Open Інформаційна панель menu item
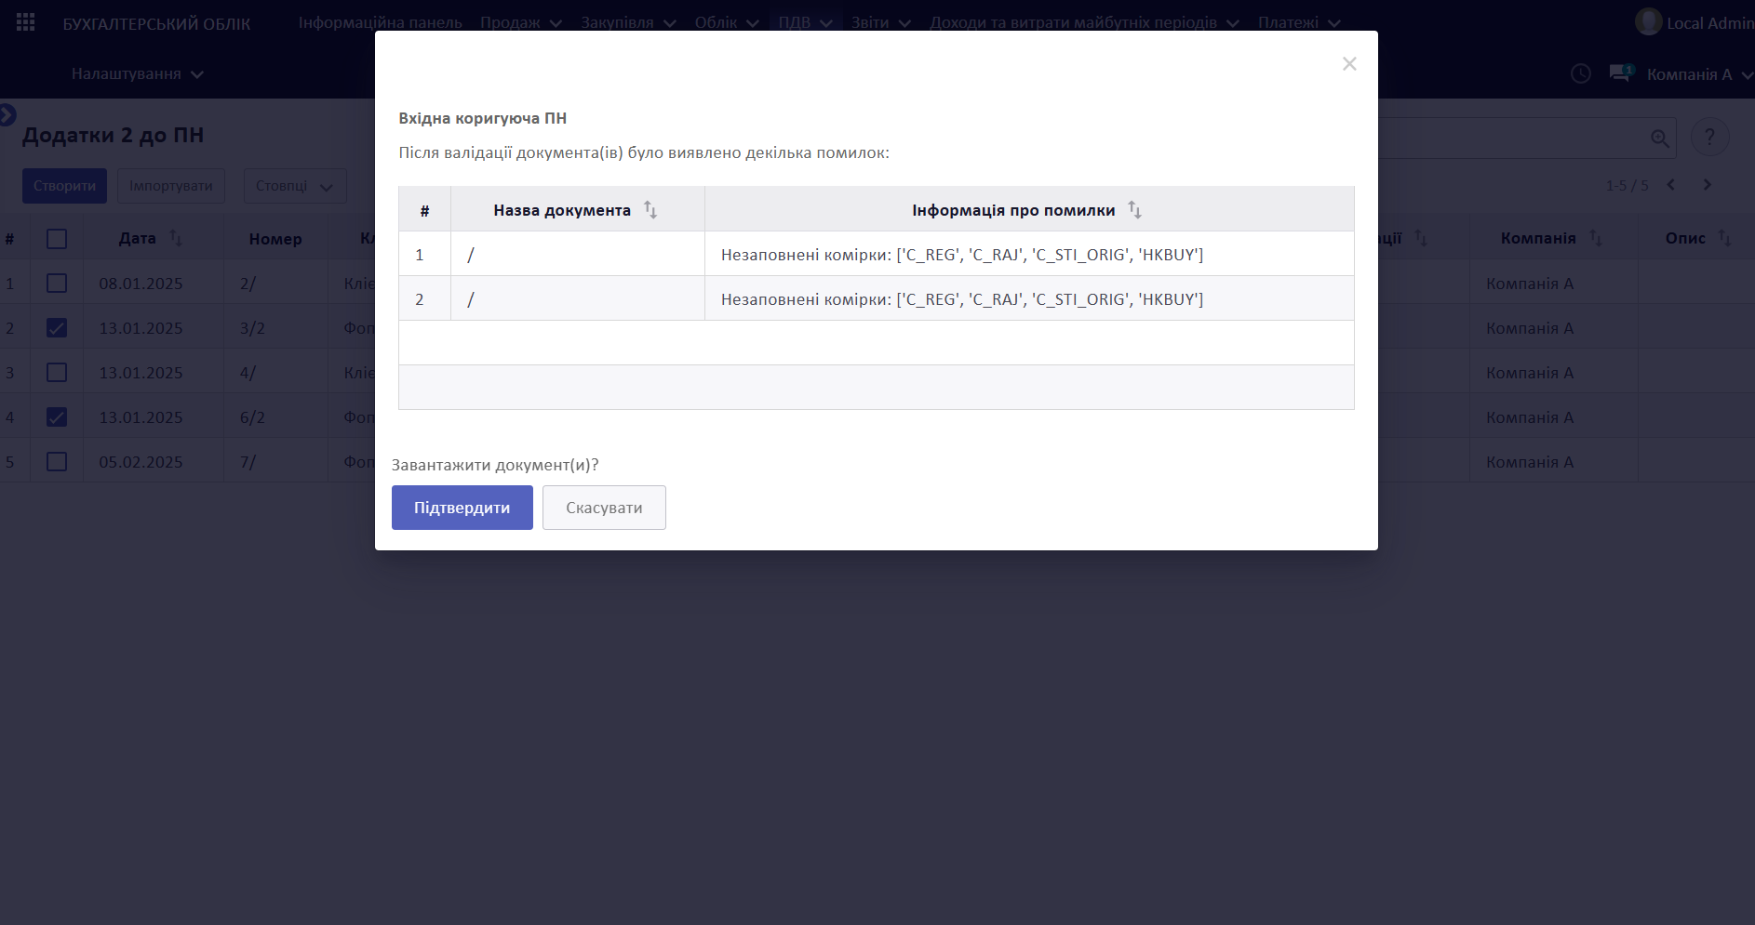1755x925 pixels. (380, 22)
